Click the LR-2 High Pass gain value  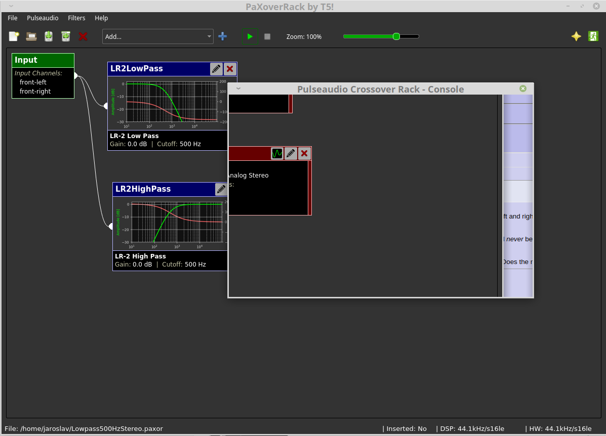(142, 265)
